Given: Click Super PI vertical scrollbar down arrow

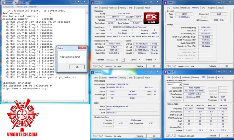Looking at the screenshot, I should pos(87,98).
